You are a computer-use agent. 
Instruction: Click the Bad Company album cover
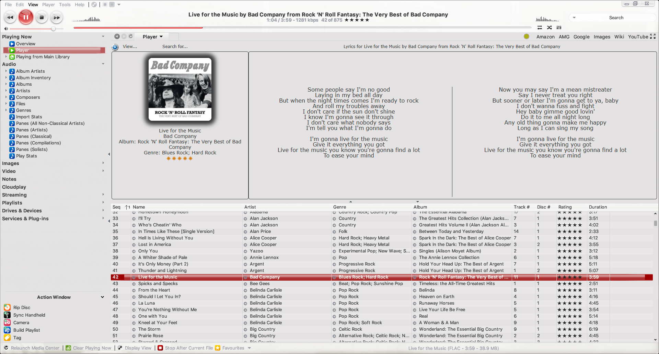point(180,89)
